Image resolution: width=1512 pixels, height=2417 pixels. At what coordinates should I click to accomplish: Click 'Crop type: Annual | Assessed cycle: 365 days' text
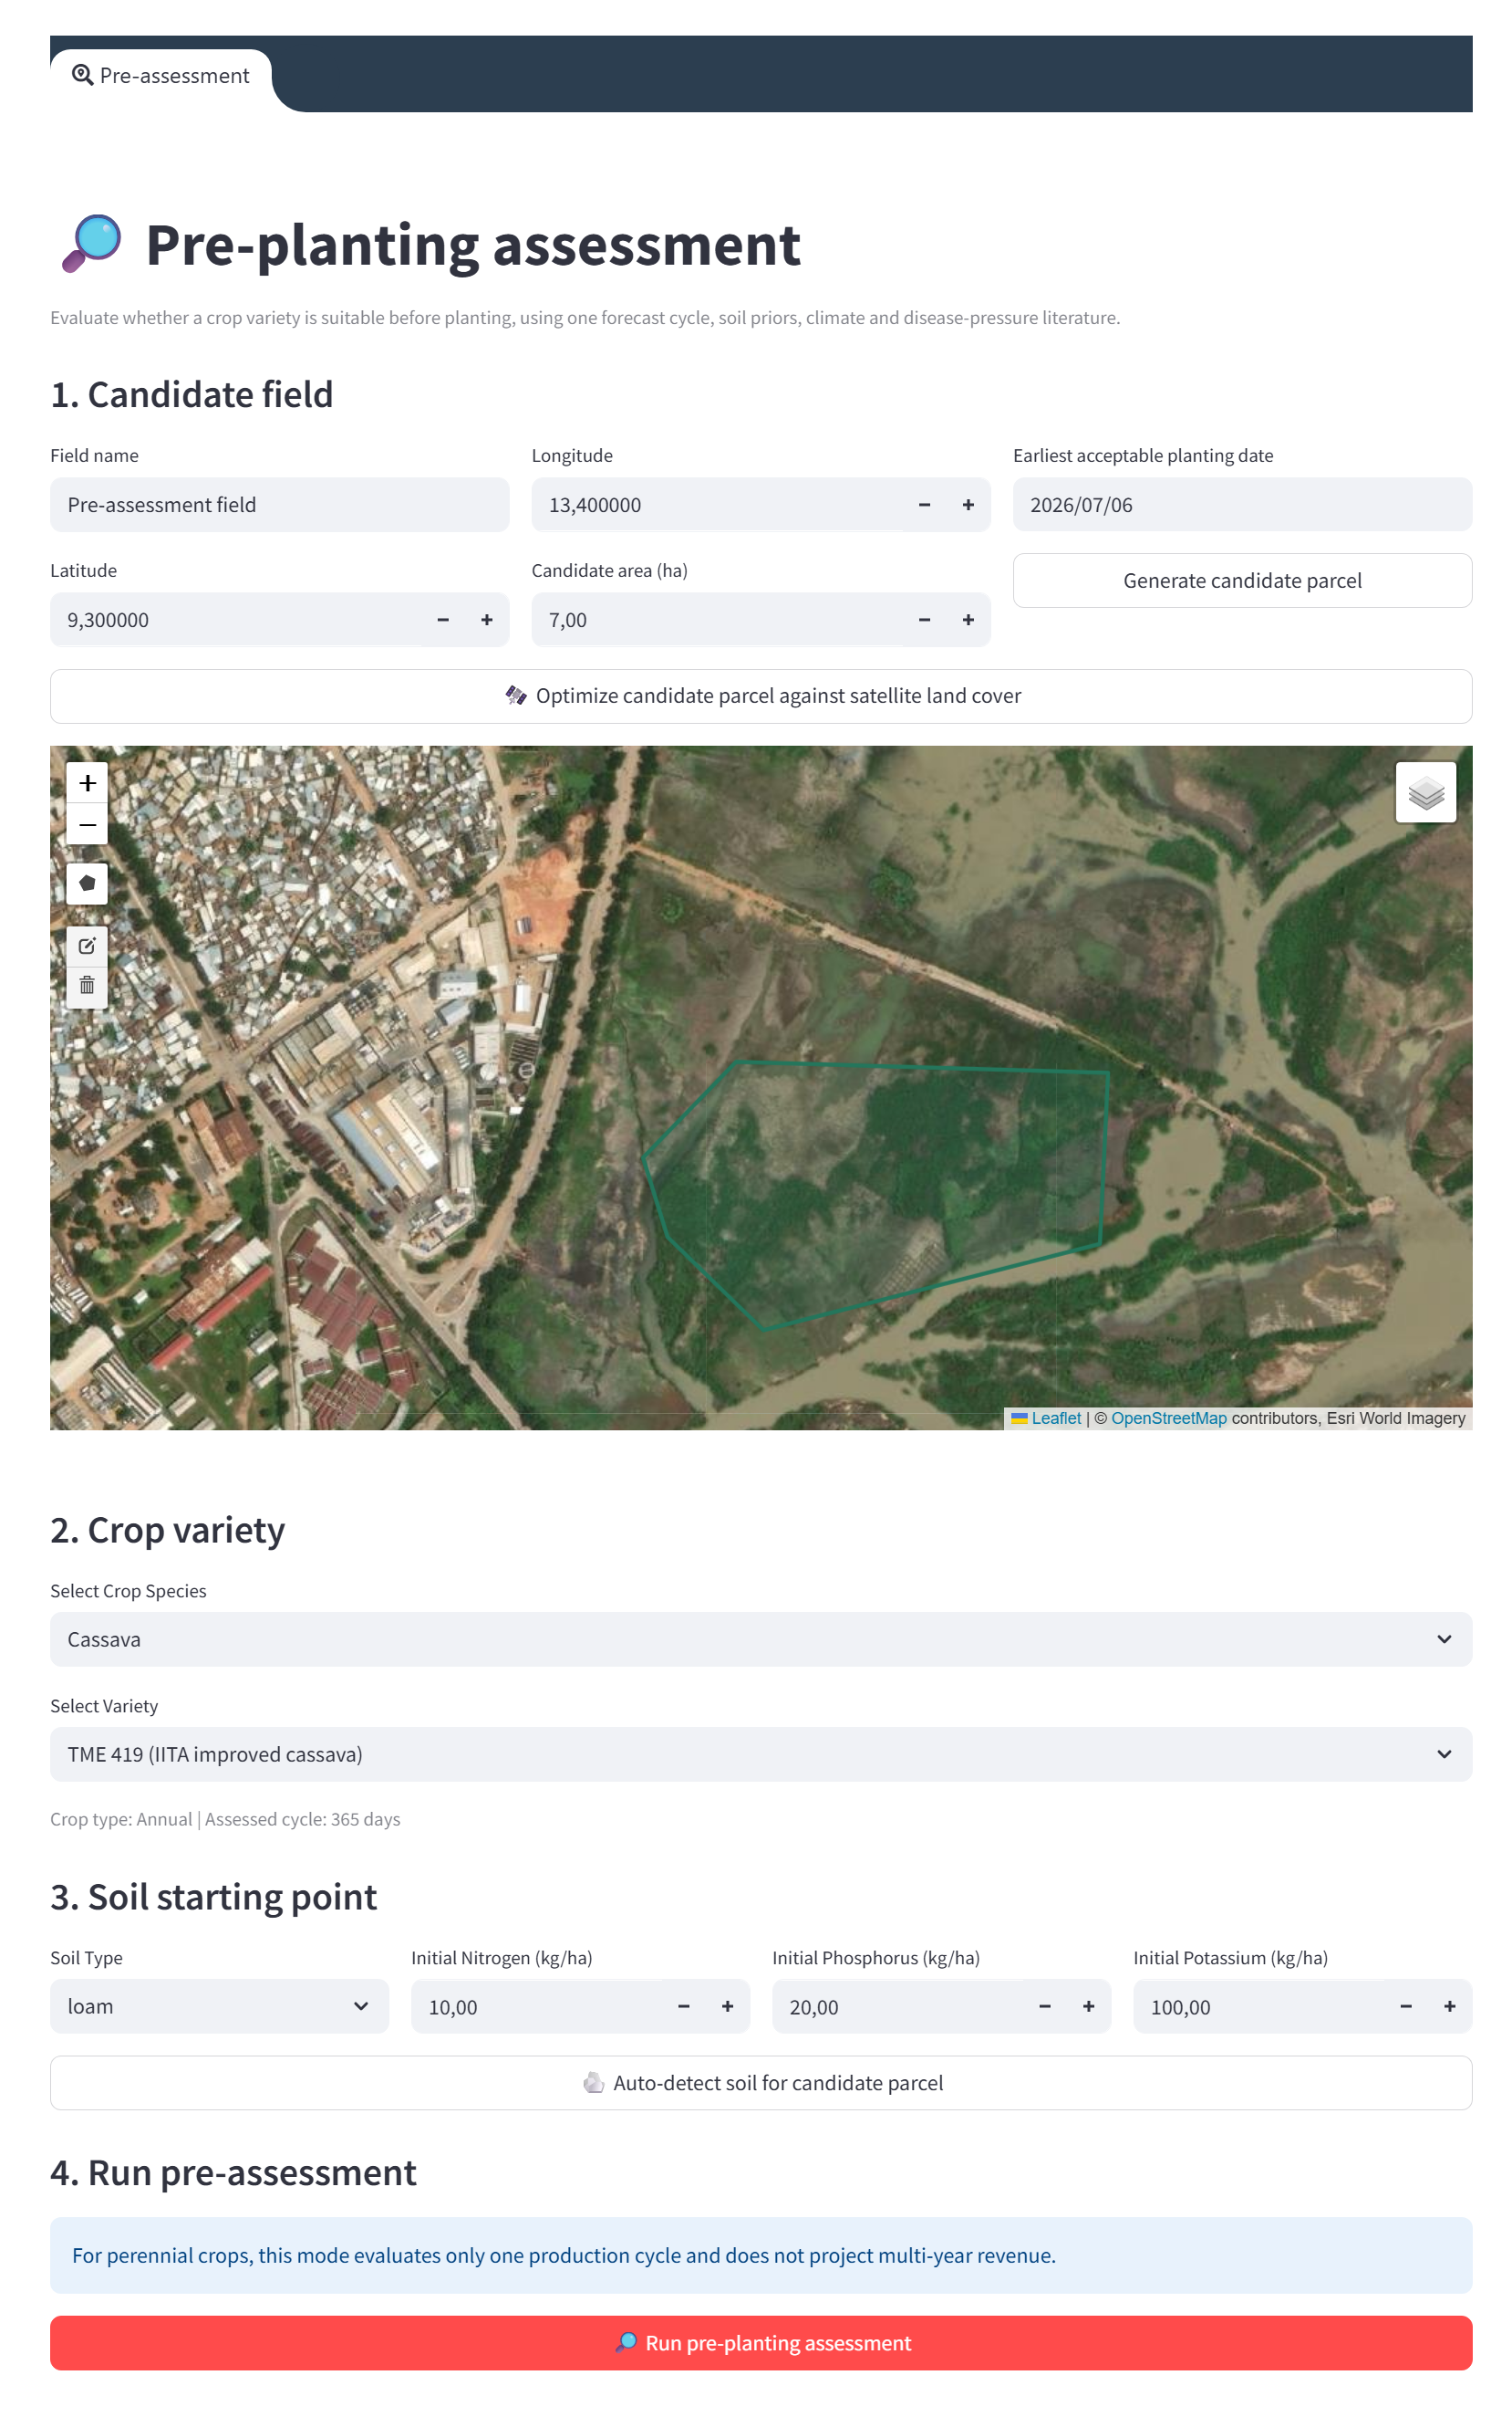click(225, 1819)
